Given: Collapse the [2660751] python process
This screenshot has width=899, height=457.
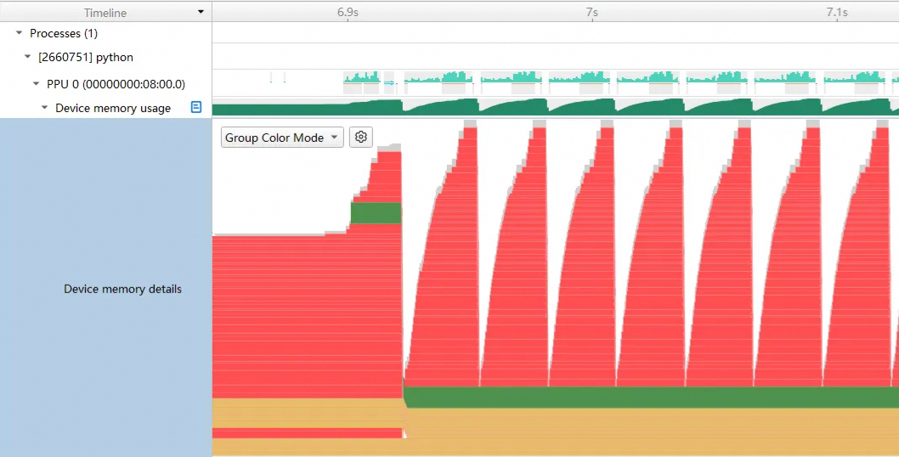Looking at the screenshot, I should click(x=27, y=57).
